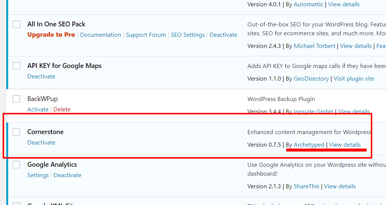Open SEO Settings link

coord(188,35)
